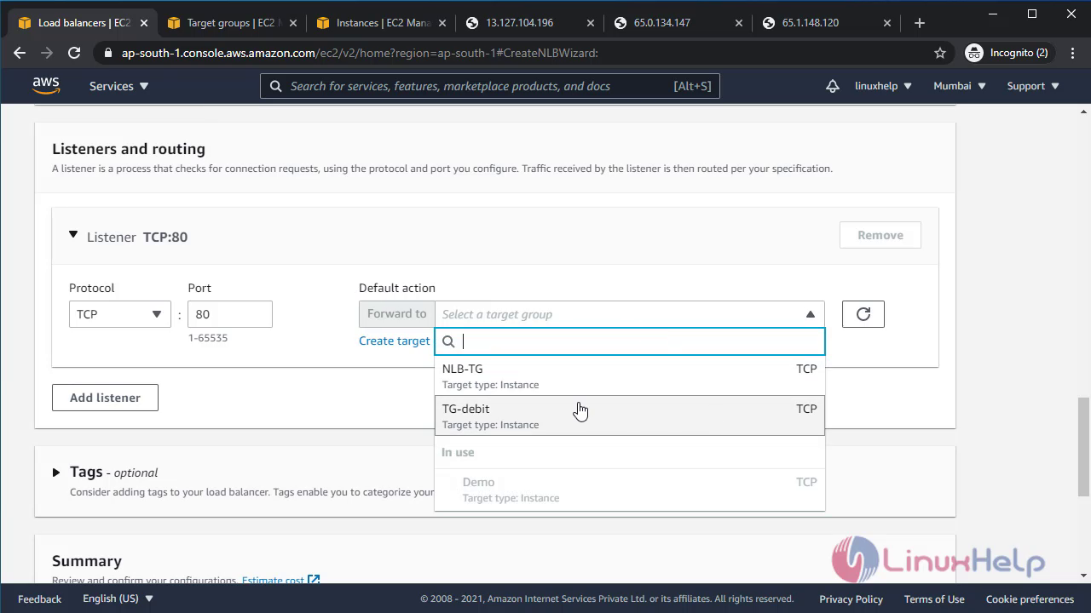This screenshot has width=1091, height=613.
Task: Click the search magnifier icon in AWS search
Action: (276, 86)
